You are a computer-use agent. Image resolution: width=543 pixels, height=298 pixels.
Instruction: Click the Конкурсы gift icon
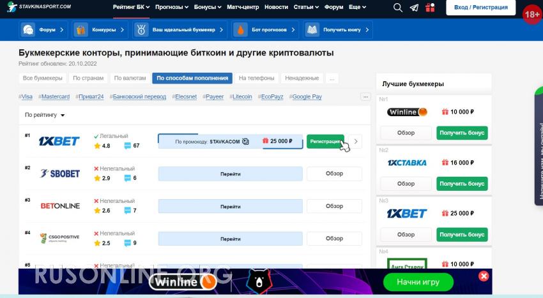(80, 30)
